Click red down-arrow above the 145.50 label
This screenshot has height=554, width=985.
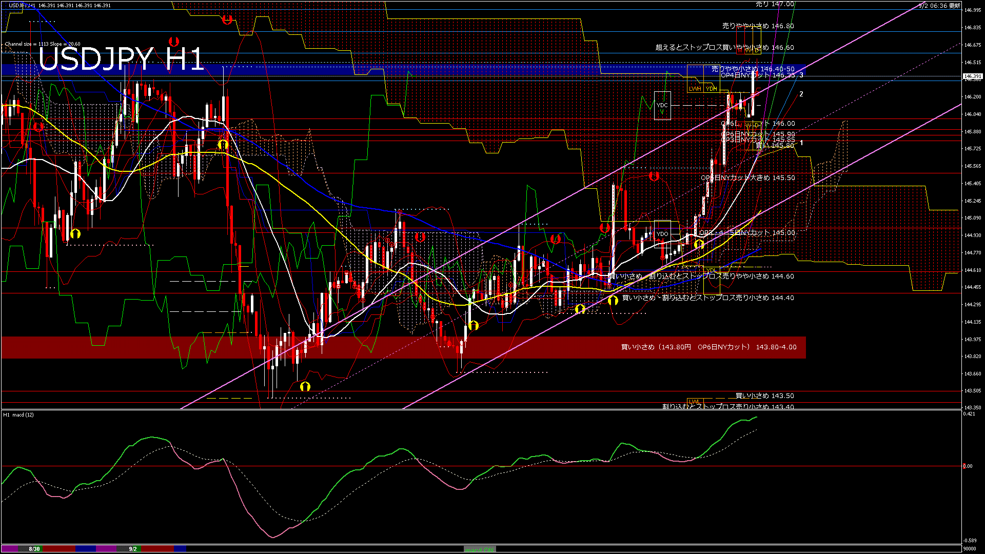tap(654, 176)
